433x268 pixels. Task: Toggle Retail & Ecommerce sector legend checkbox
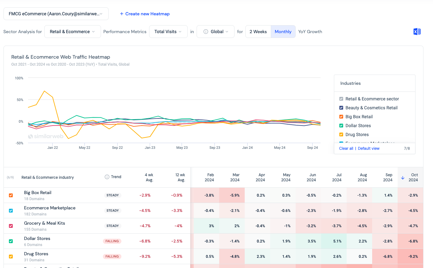341,99
